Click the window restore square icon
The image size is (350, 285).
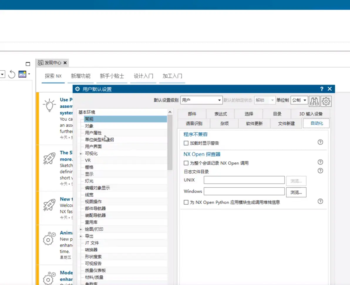tap(28, 64)
